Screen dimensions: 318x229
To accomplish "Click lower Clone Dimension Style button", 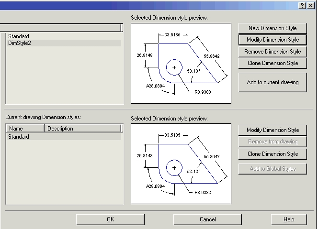I will click(273, 154).
